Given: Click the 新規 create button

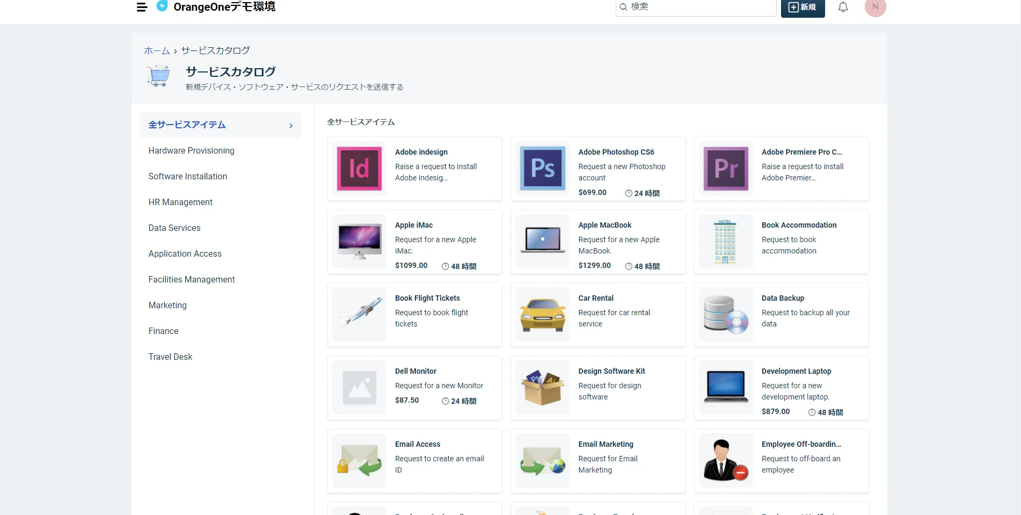Looking at the screenshot, I should [x=803, y=8].
